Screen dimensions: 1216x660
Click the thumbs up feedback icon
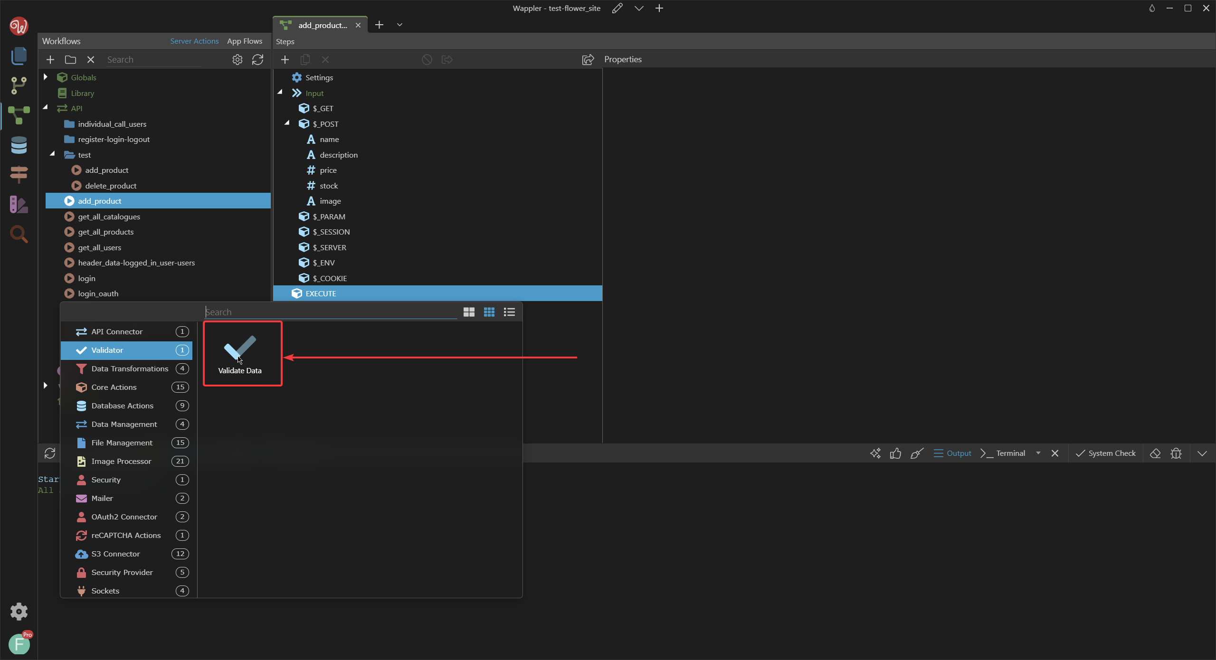(895, 453)
